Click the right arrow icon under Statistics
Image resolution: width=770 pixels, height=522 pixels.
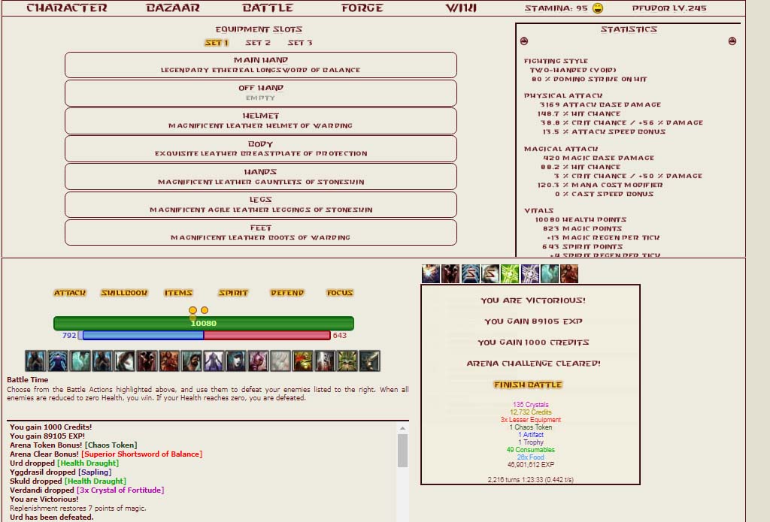coord(732,42)
